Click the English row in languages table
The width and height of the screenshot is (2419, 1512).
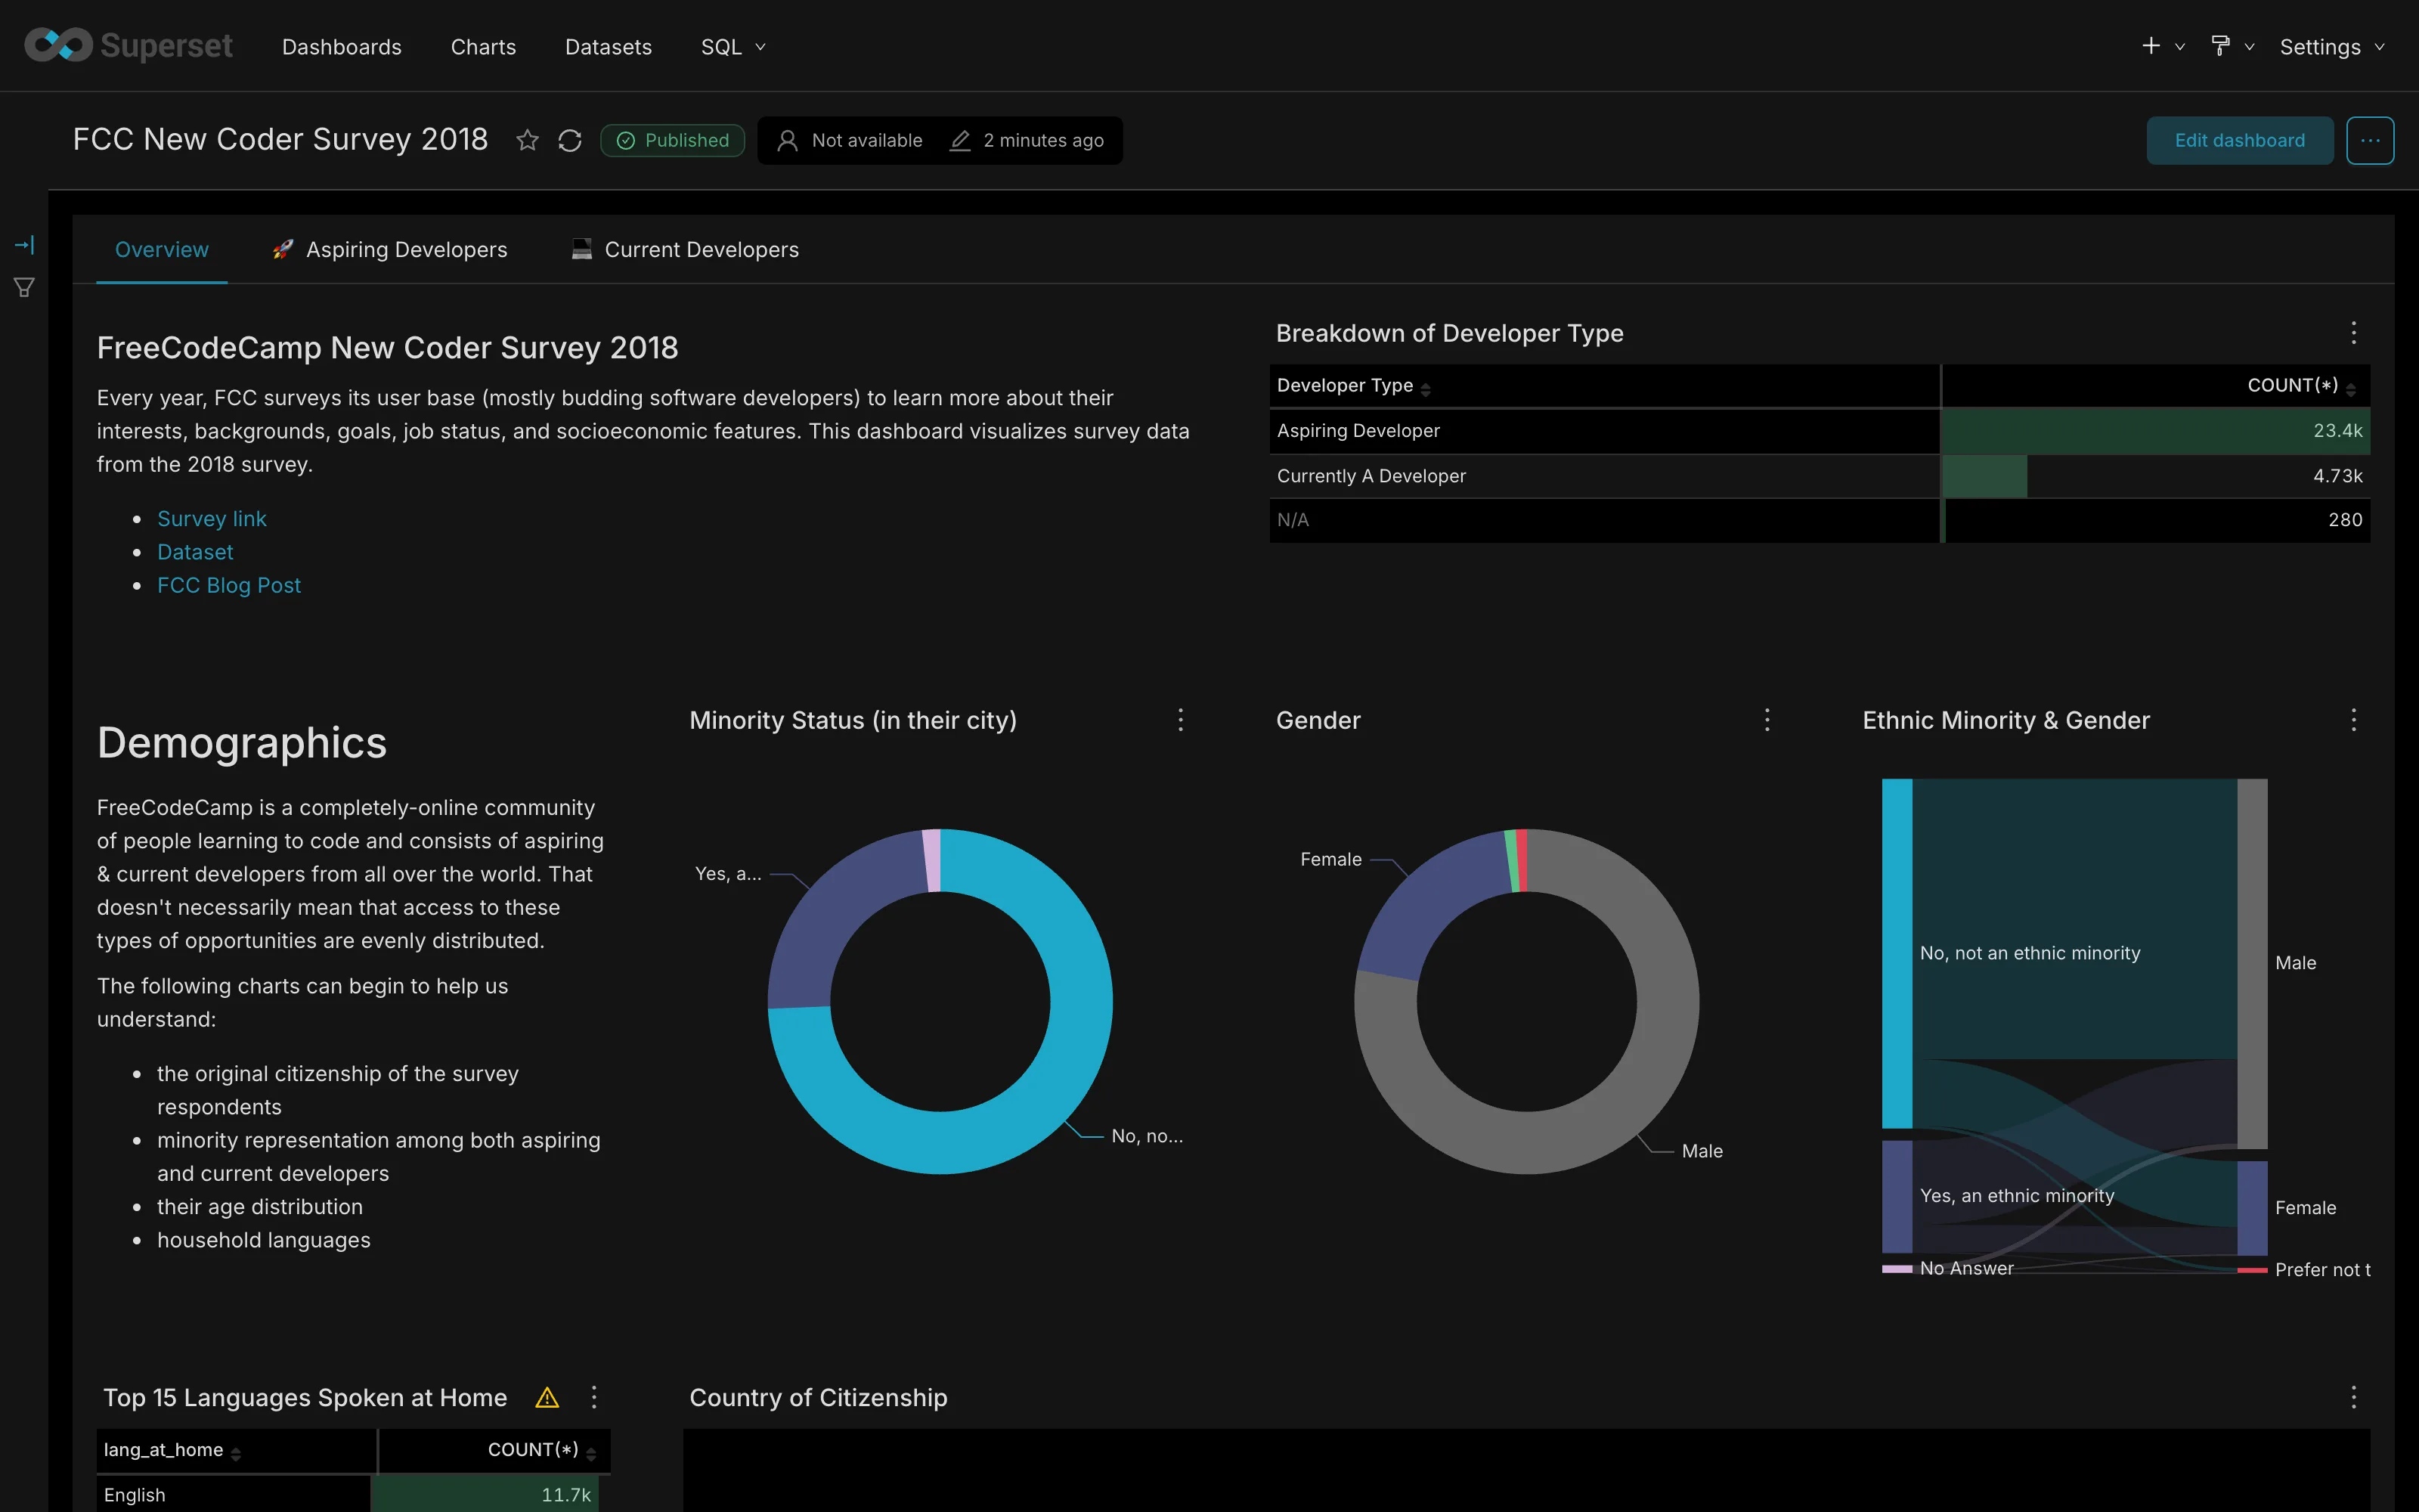353,1495
